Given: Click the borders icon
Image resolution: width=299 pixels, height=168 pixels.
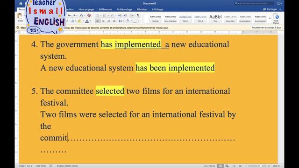Looking at the screenshot, I should click(x=135, y=21).
